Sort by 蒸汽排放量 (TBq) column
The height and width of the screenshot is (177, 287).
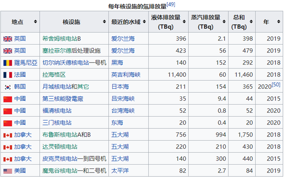point(224,22)
